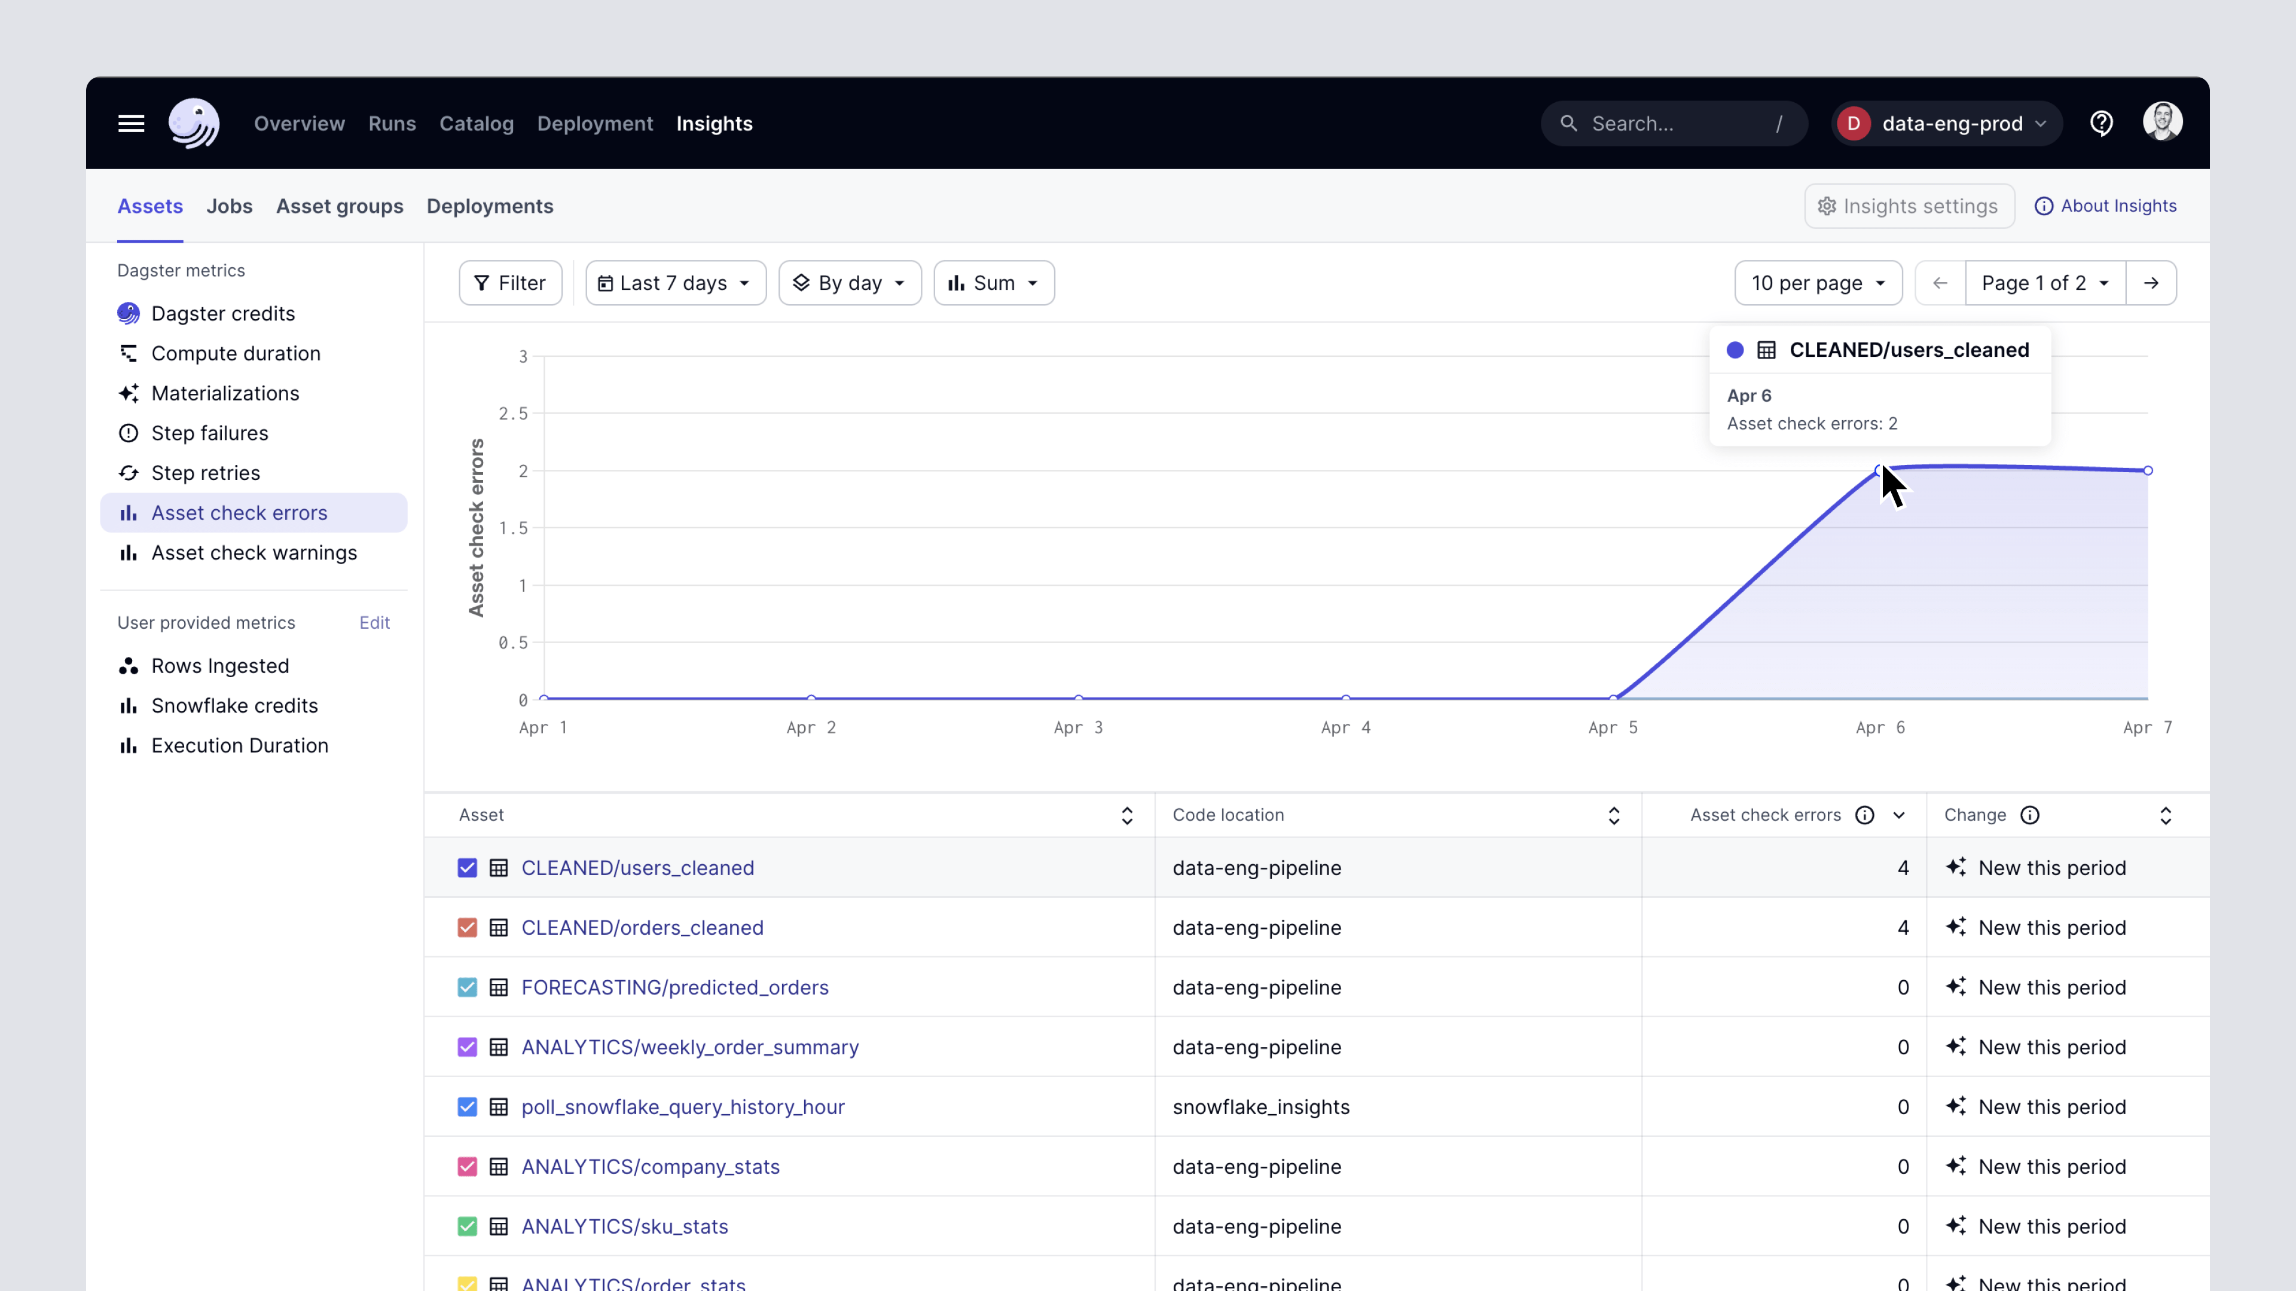Open the About Insights link
The width and height of the screenshot is (2296, 1291).
click(2105, 206)
